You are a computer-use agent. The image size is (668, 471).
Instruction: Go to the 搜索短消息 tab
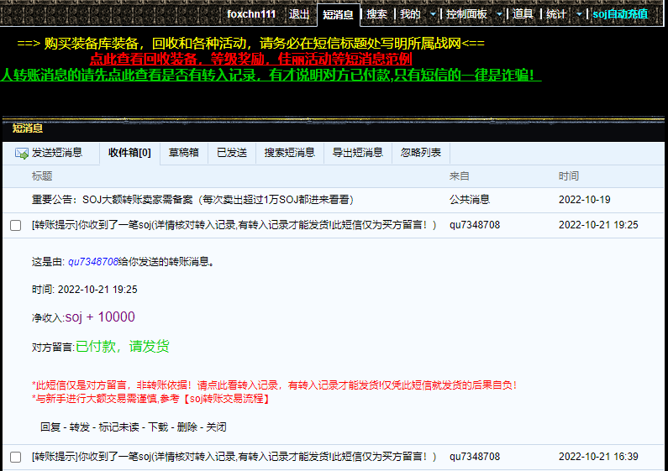click(x=289, y=153)
